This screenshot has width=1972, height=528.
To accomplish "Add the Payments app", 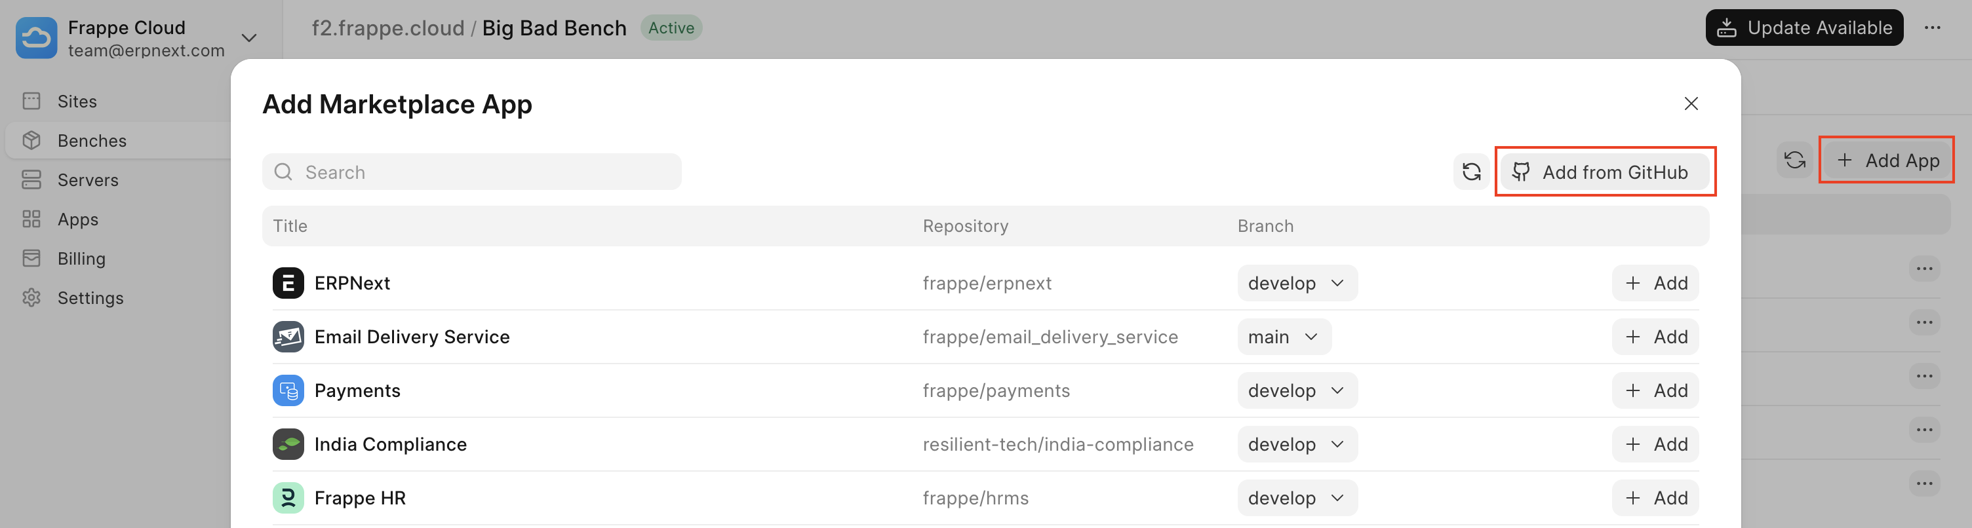I will [1655, 391].
